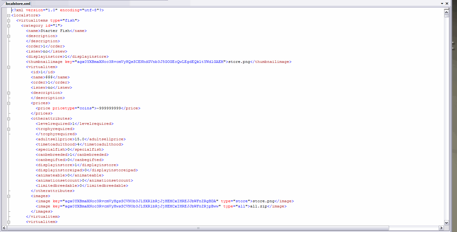Click the closing otherattributes tag
Image resolution: width=457 pixels, height=232 pixels.
point(53,191)
